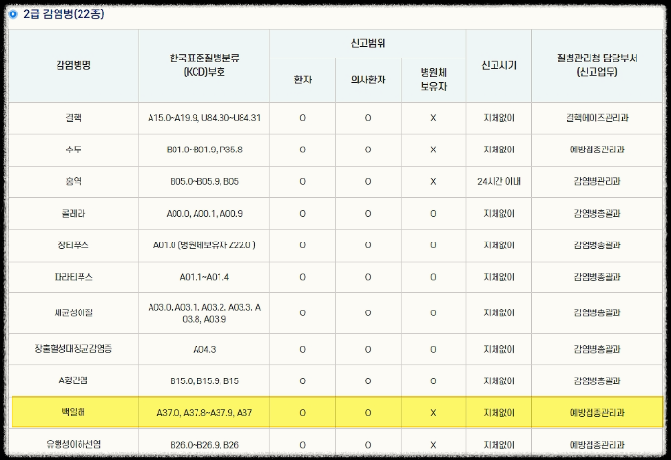This screenshot has height=460, width=671.
Task: Click the 병원체 보유자 X mark for 백일해
Action: 433,412
